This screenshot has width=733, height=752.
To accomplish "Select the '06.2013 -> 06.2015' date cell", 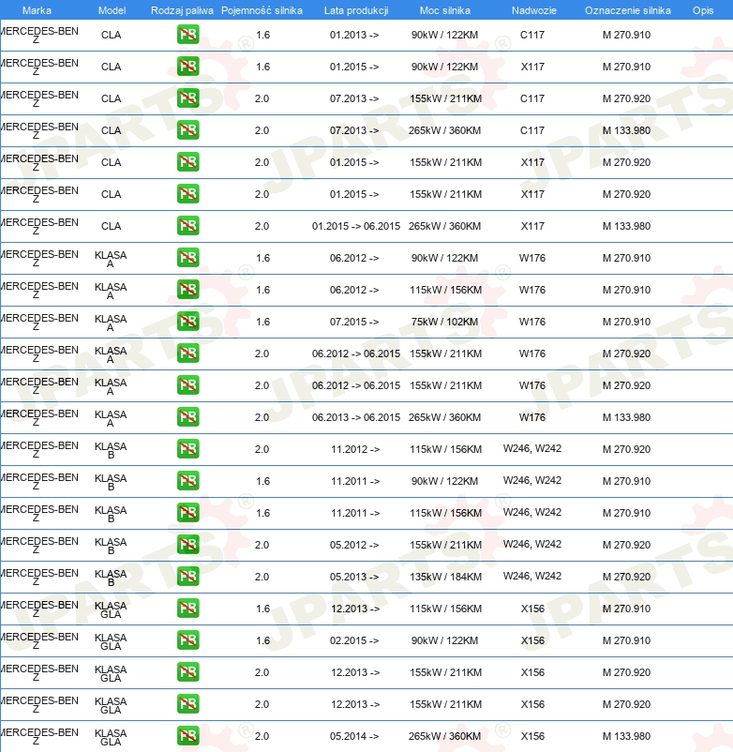I will coord(356,417).
